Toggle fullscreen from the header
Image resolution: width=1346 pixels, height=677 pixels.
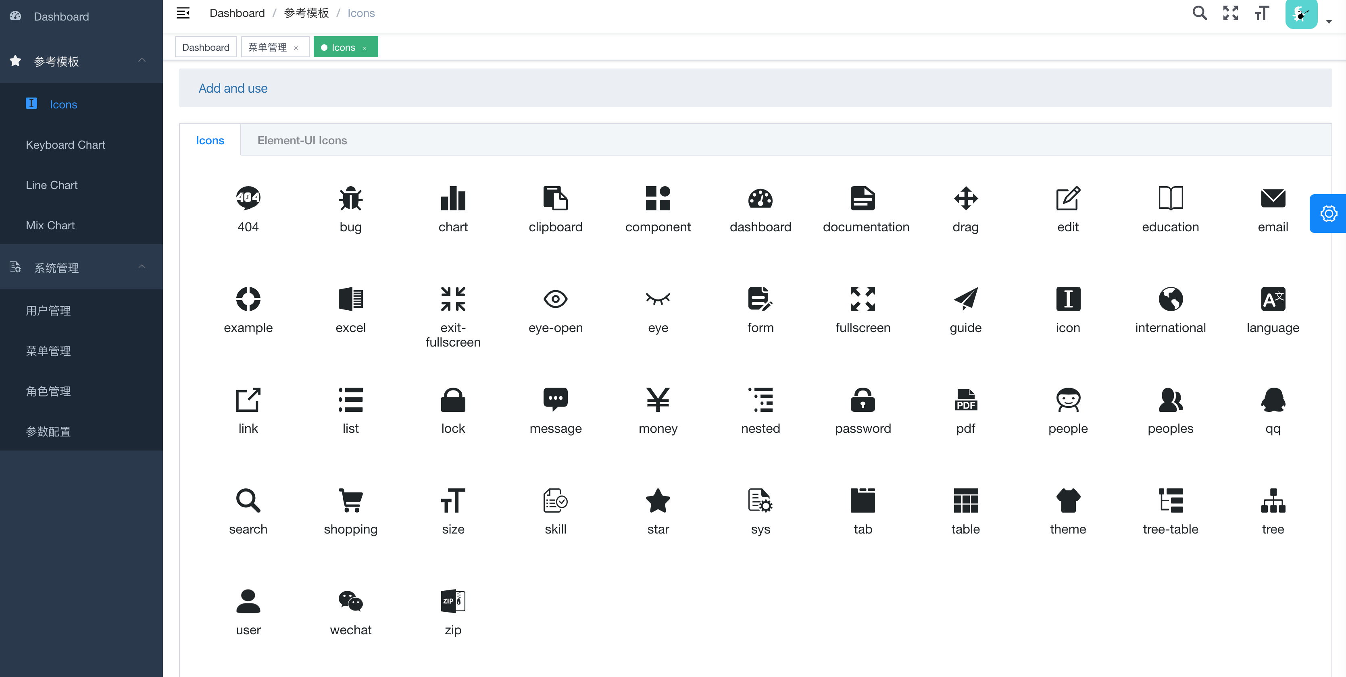1231,13
